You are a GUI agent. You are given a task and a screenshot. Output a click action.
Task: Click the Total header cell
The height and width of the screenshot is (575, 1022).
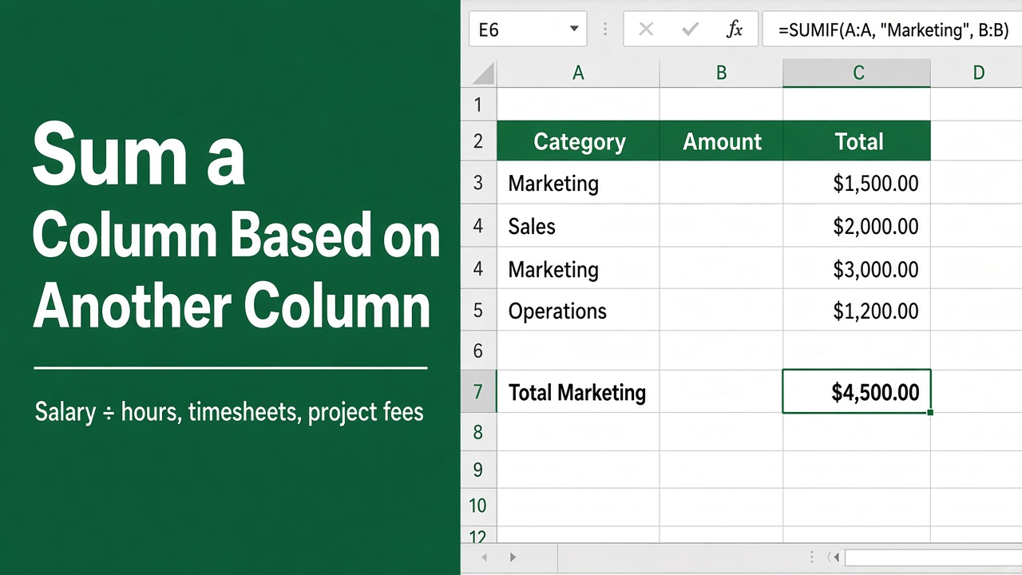(x=858, y=141)
